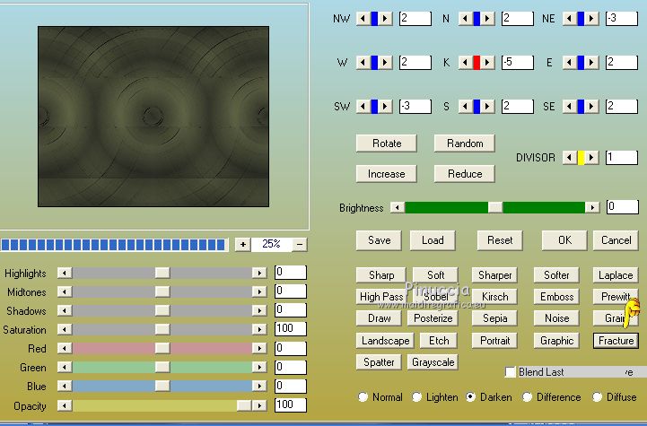
Task: Click right arrow of K center scroller
Action: point(489,62)
